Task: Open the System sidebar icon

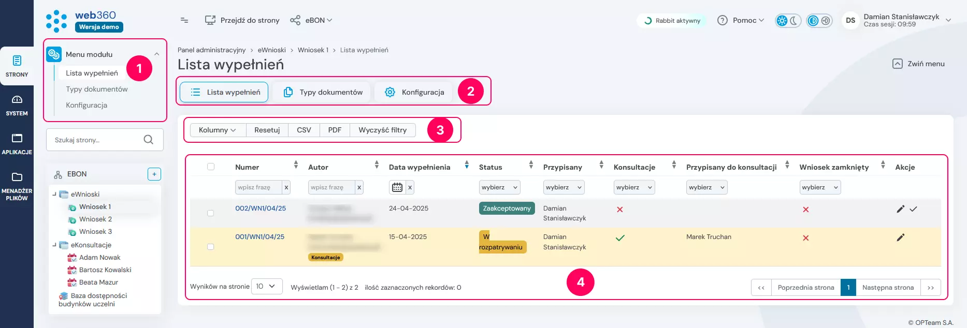Action: [x=17, y=105]
